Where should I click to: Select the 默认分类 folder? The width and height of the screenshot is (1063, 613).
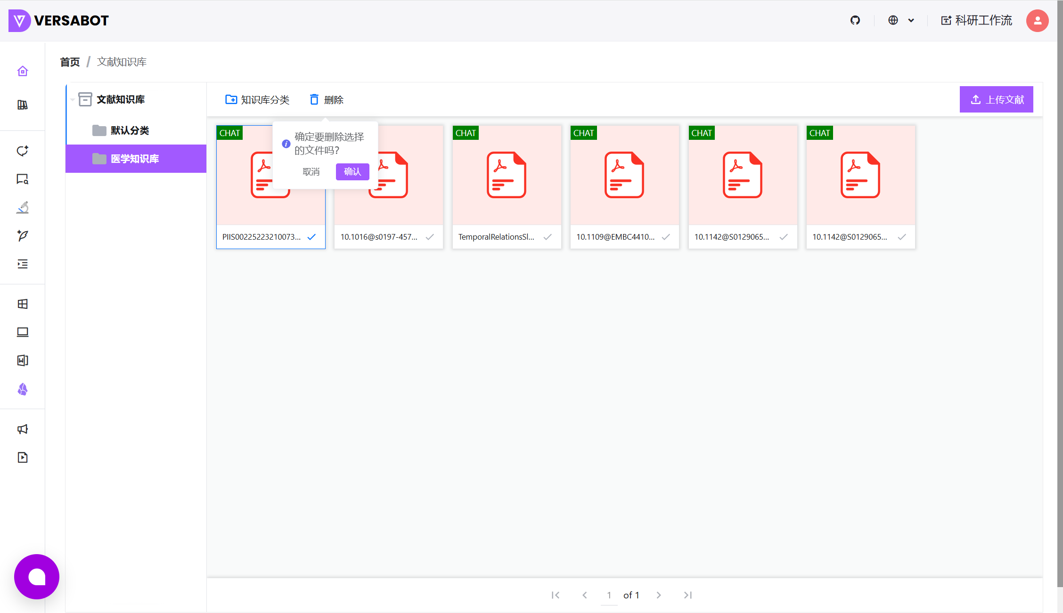click(130, 130)
